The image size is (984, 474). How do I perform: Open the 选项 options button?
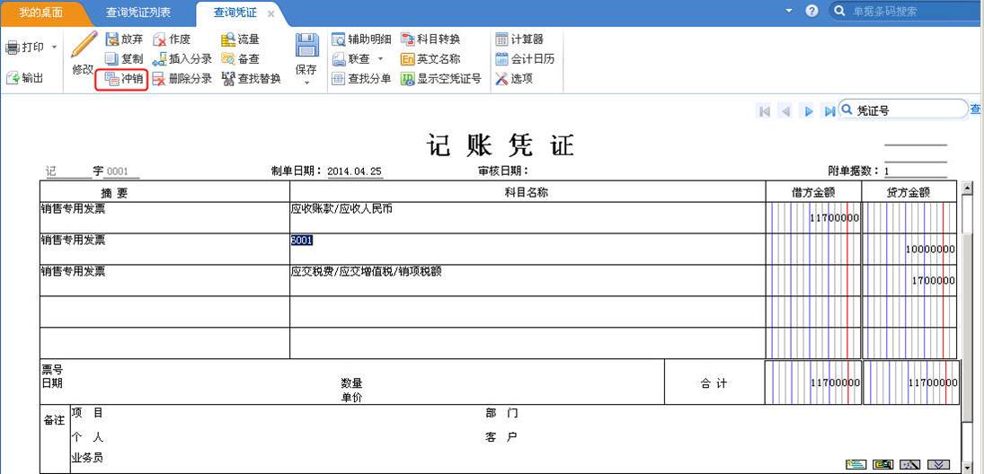coord(513,79)
